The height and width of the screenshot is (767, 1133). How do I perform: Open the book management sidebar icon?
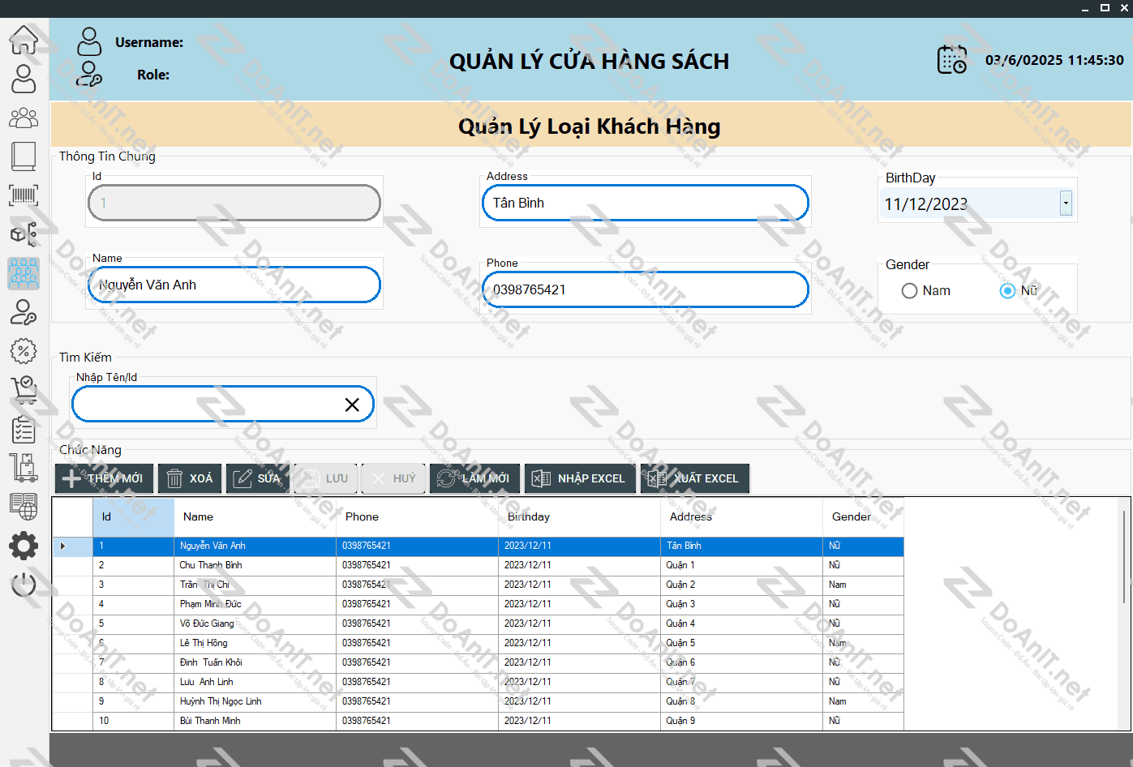pos(24,156)
